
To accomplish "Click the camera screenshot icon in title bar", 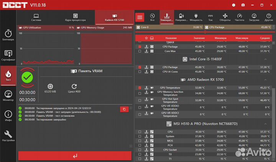I will [x=243, y=5].
